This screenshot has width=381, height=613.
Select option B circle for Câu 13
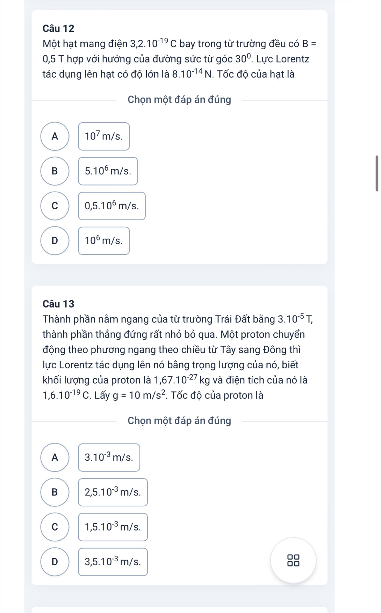coord(55,492)
